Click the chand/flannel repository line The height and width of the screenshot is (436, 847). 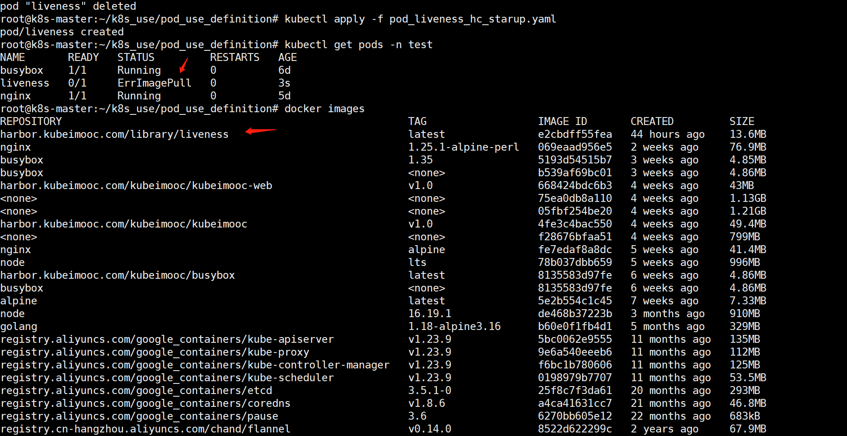point(145,429)
